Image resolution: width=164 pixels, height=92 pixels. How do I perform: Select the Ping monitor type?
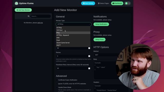coord(73,33)
